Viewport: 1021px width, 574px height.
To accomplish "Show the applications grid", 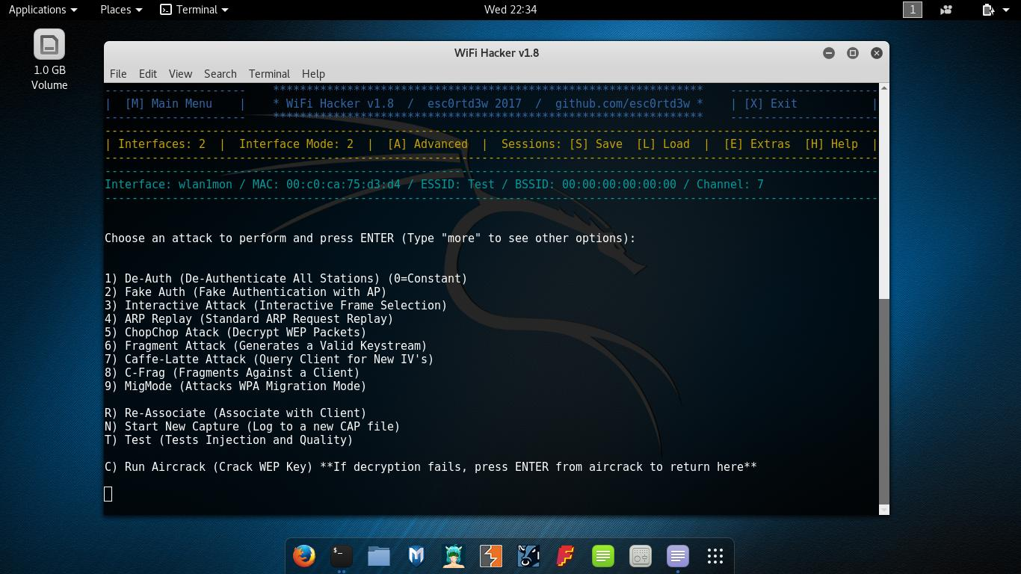I will [x=715, y=556].
